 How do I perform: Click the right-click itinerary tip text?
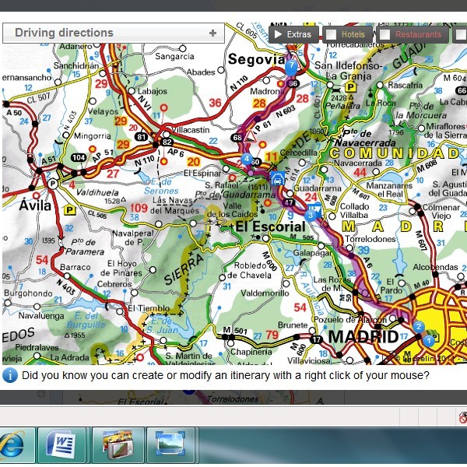coord(226,375)
